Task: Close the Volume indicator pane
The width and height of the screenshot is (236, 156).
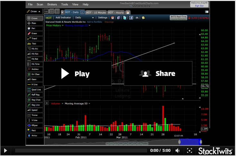Action: pyautogui.click(x=47, y=103)
